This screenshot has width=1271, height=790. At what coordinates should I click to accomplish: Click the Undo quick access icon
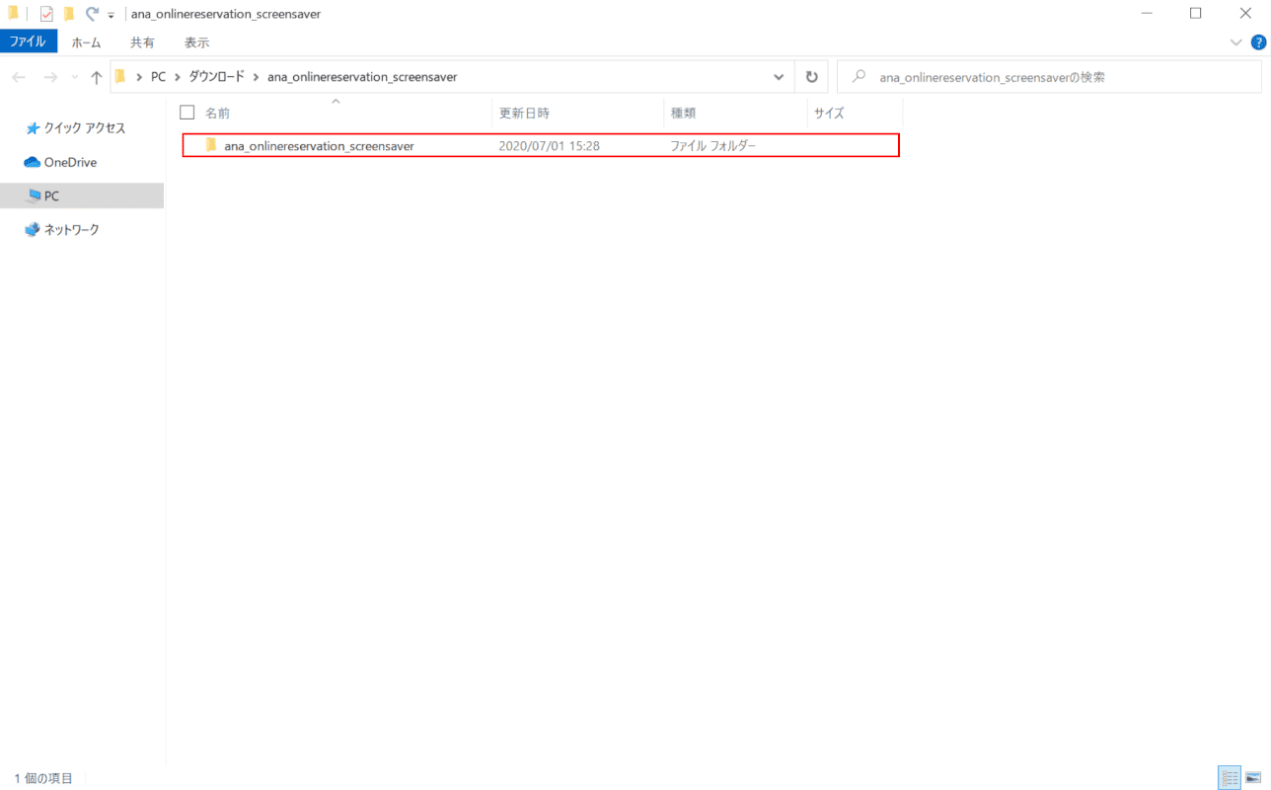pos(93,14)
